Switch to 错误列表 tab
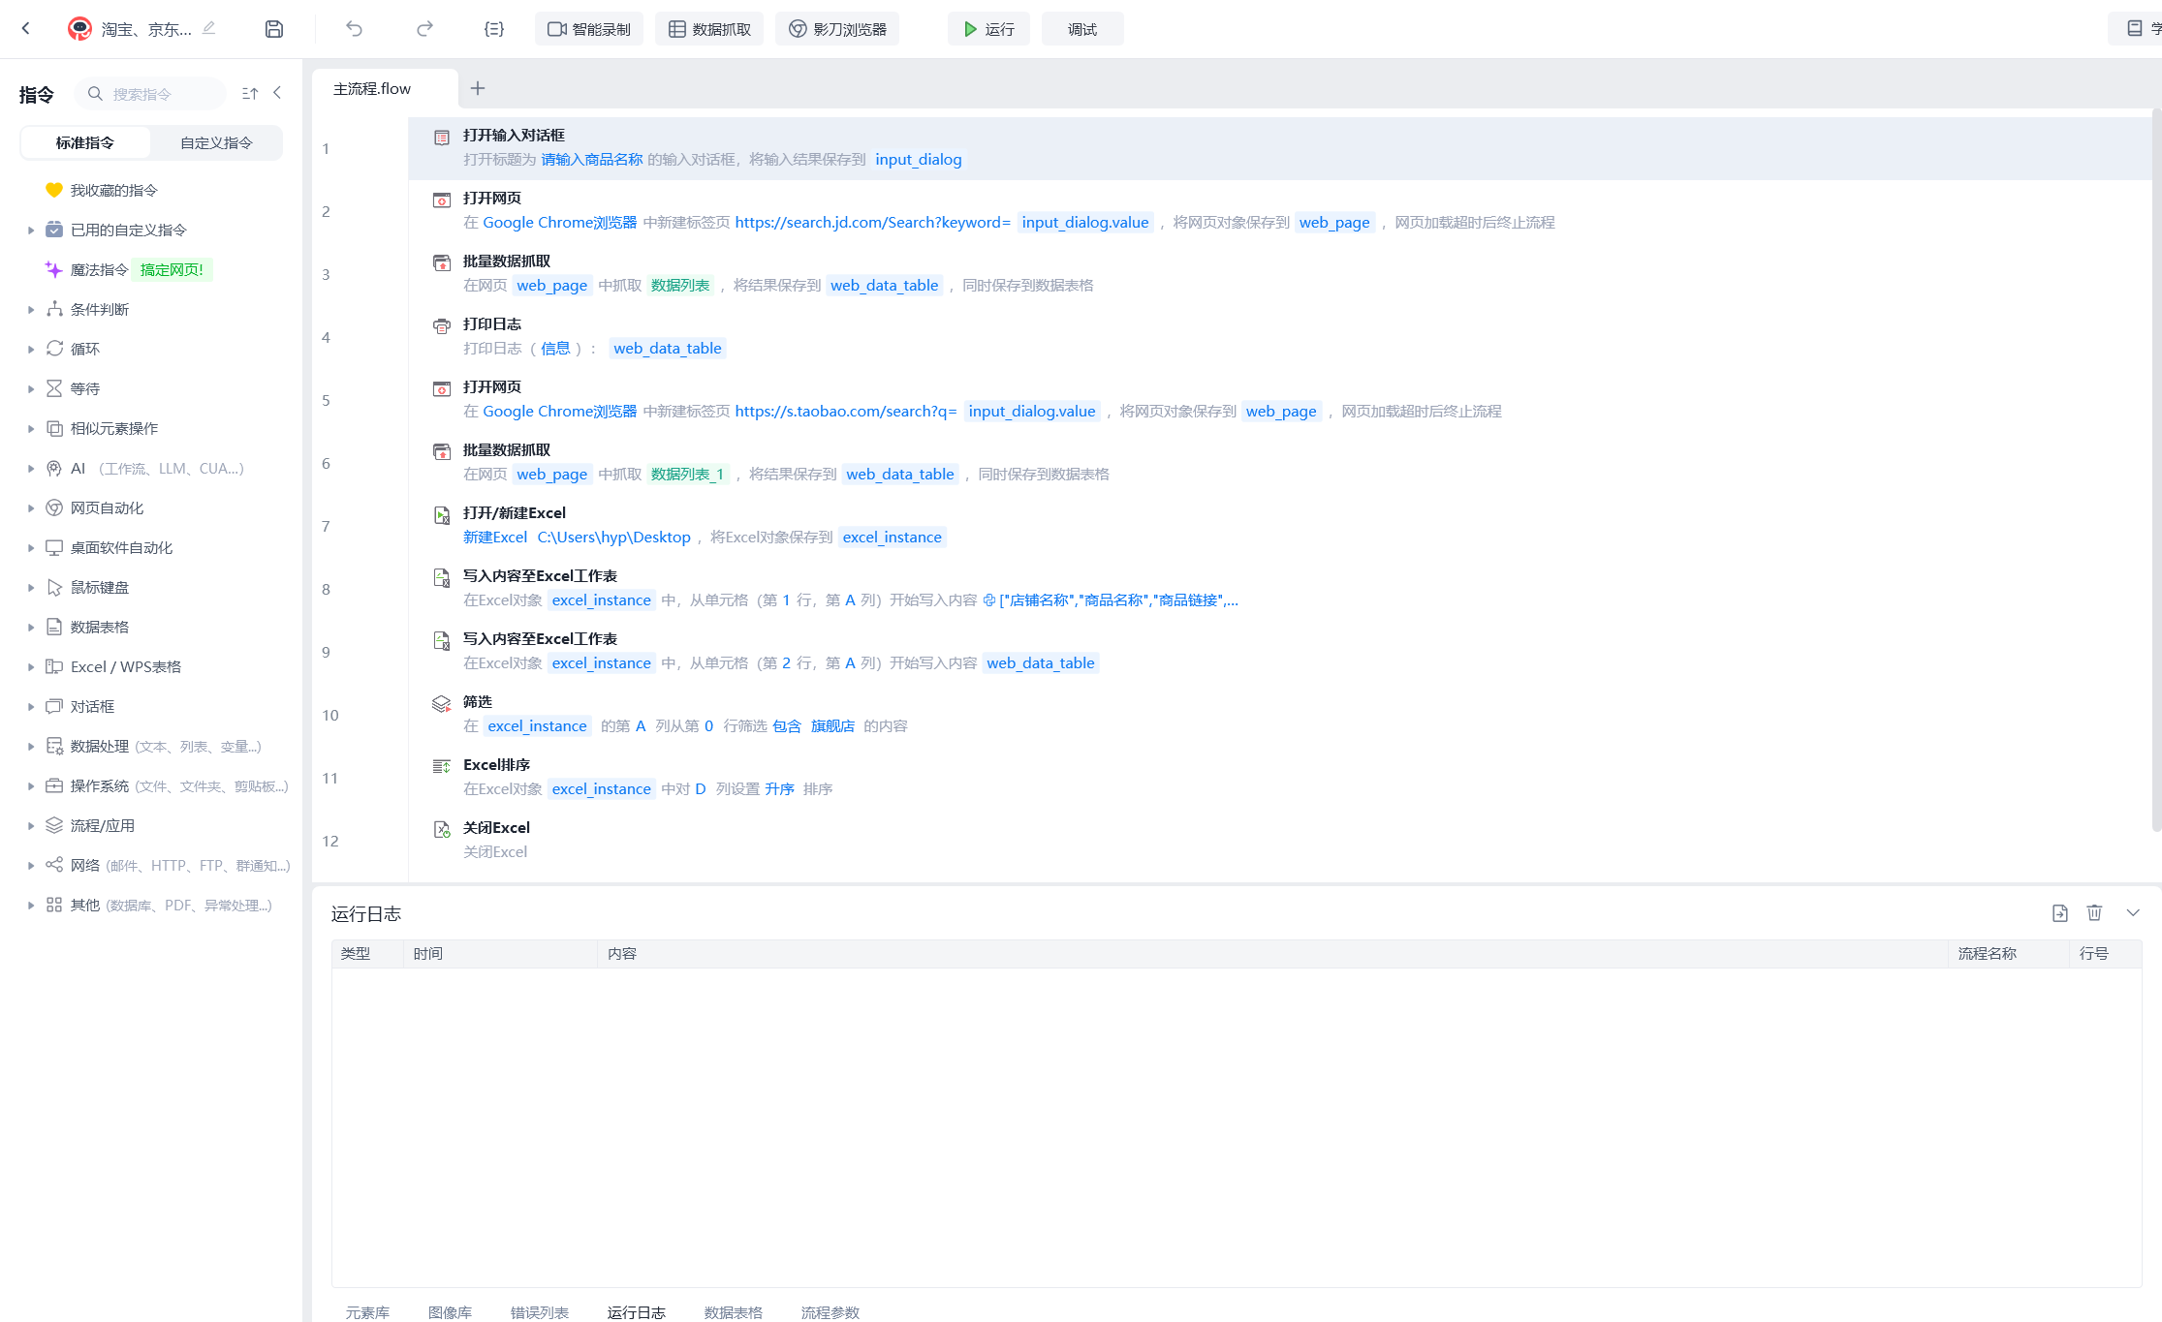2162x1322 pixels. (539, 1311)
